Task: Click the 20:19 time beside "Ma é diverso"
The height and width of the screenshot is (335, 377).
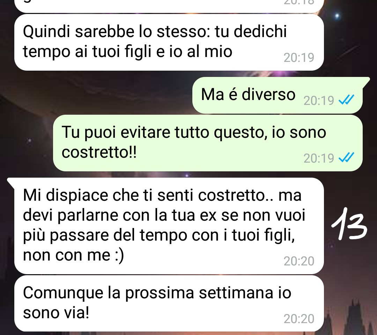Action: (319, 100)
